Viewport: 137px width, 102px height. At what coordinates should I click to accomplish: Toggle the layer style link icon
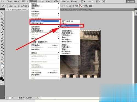coord(73,6)
